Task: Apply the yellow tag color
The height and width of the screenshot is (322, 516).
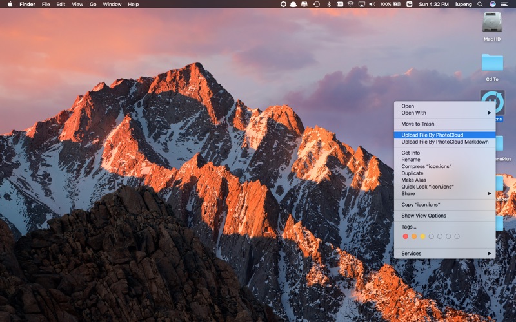Action: (x=422, y=236)
